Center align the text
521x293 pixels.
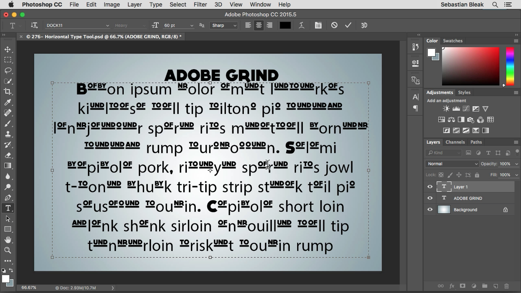pyautogui.click(x=258, y=25)
